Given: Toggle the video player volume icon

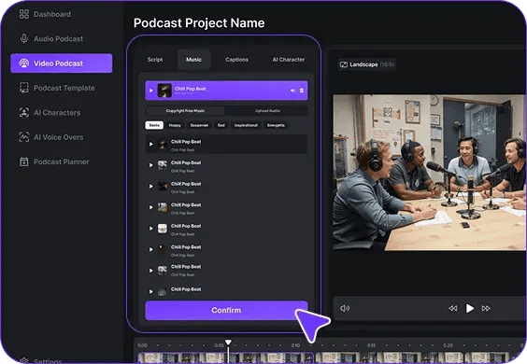Looking at the screenshot, I should point(345,308).
